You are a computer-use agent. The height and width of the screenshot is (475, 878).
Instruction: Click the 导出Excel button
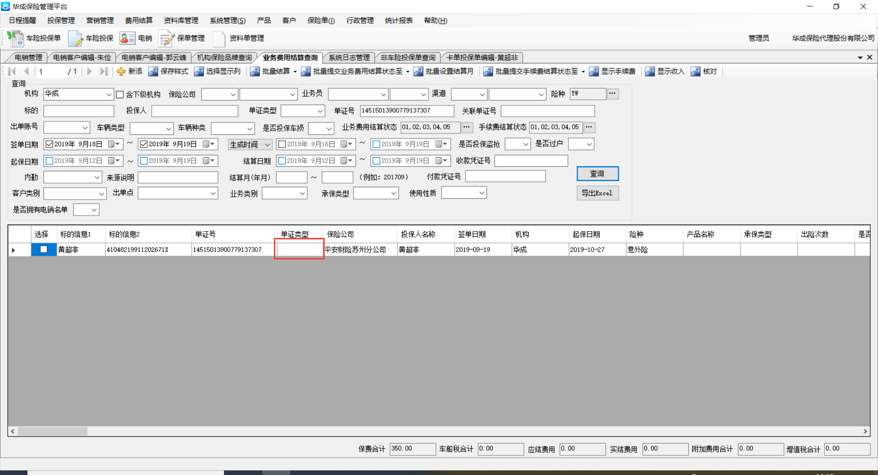[597, 193]
